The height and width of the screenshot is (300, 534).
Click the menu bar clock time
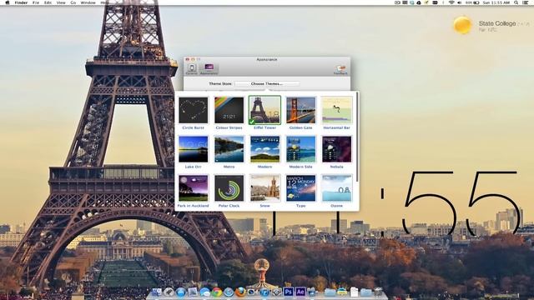pos(496,2)
